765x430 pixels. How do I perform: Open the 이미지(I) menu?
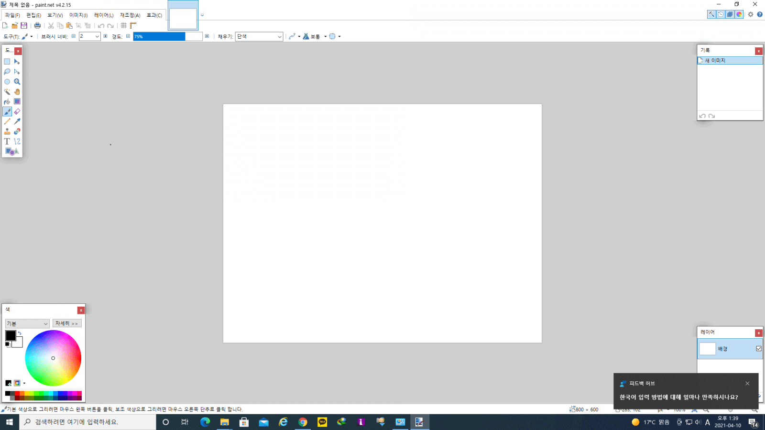[x=78, y=15]
